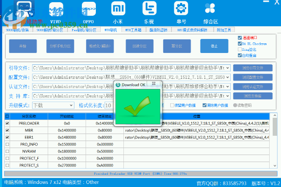Switch to the 9008解锁/刷分区 tab

50,30
